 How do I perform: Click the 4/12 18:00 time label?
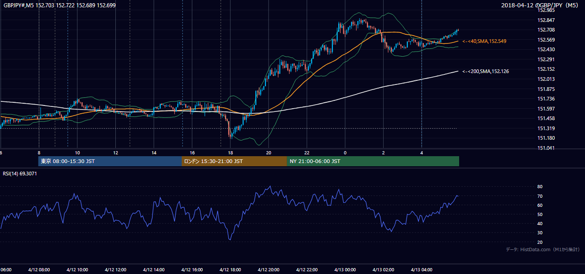[230, 270]
